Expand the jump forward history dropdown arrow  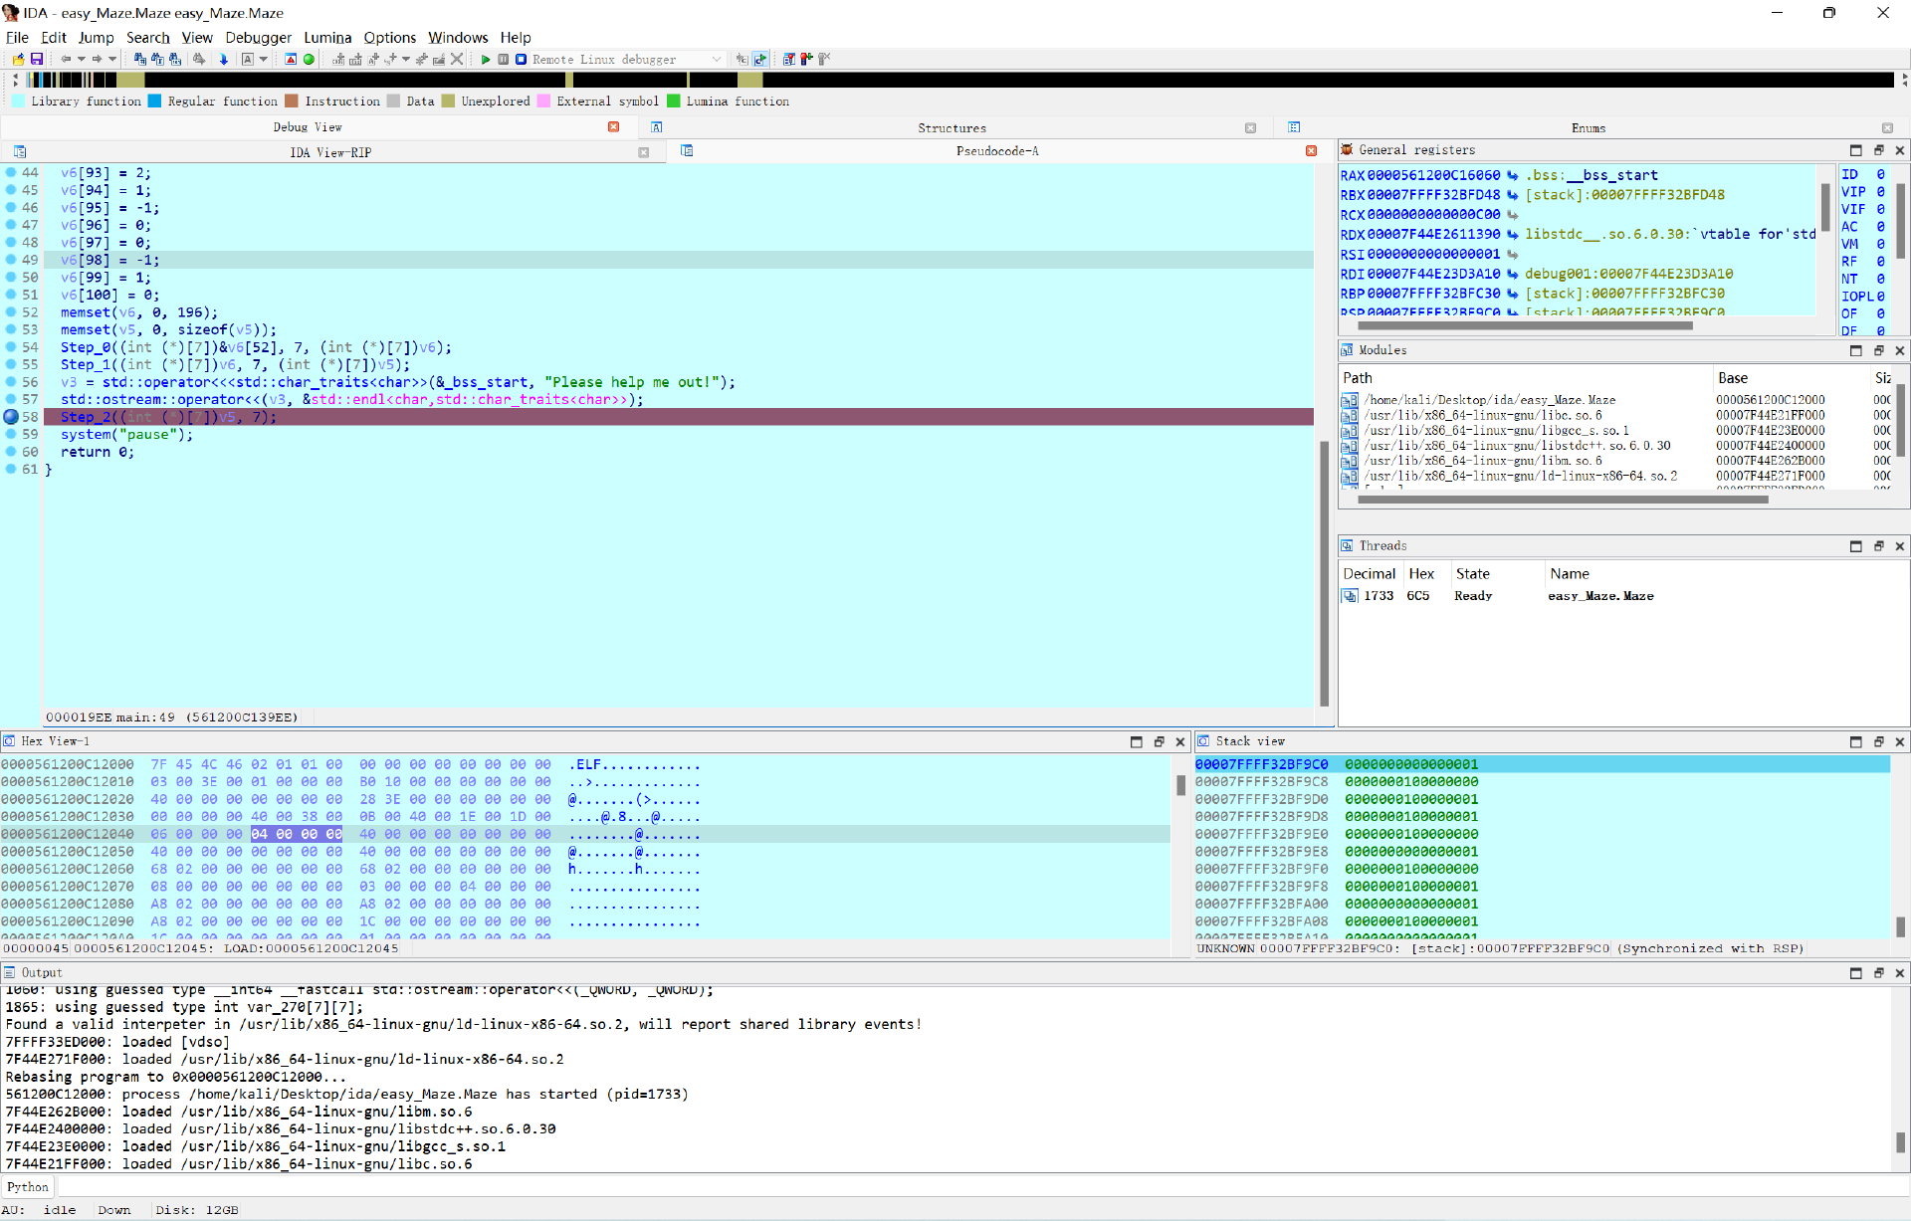pyautogui.click(x=112, y=60)
